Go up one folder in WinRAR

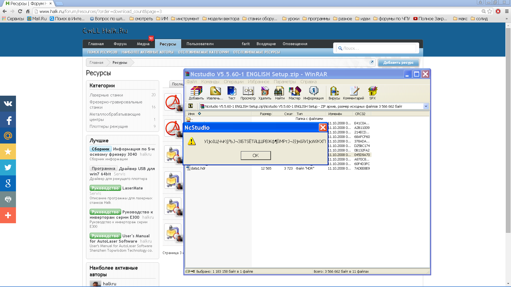[x=191, y=106]
